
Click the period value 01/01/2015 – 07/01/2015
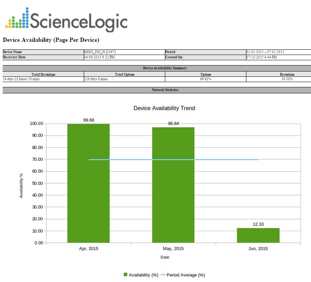tap(265, 52)
